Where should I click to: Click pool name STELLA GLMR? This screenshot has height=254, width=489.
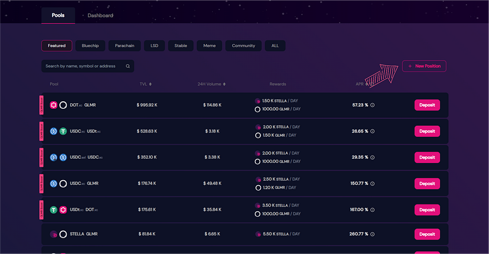[84, 234]
